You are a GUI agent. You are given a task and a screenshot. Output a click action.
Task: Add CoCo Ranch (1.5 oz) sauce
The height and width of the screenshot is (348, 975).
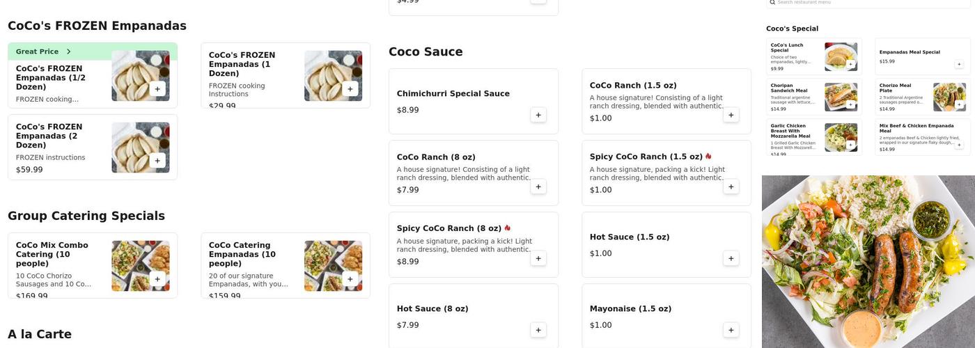(x=731, y=115)
